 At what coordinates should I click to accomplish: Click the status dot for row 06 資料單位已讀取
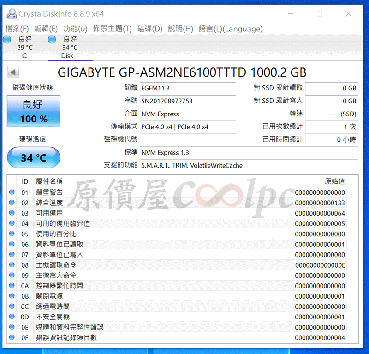(x=12, y=244)
